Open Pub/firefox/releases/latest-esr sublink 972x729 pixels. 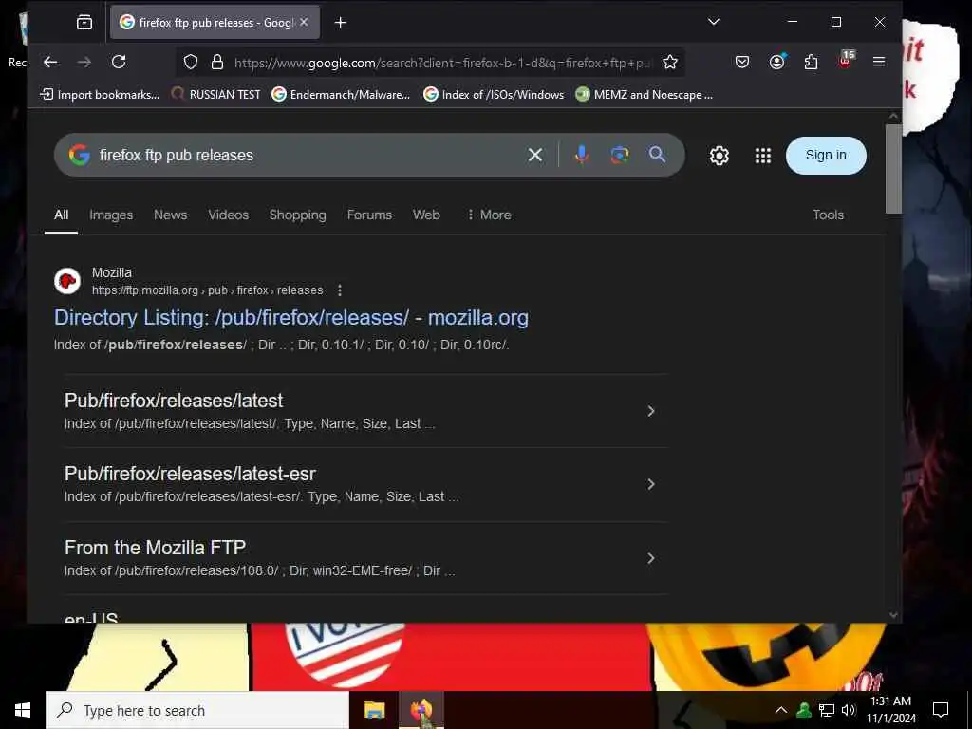tap(190, 474)
